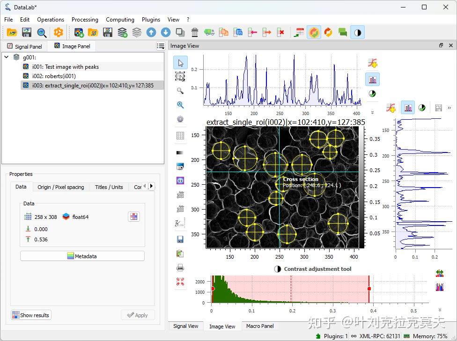Open settings gear icon in main toolbar
Image resolution: width=457 pixels, height=341 pixels.
[x=58, y=32]
